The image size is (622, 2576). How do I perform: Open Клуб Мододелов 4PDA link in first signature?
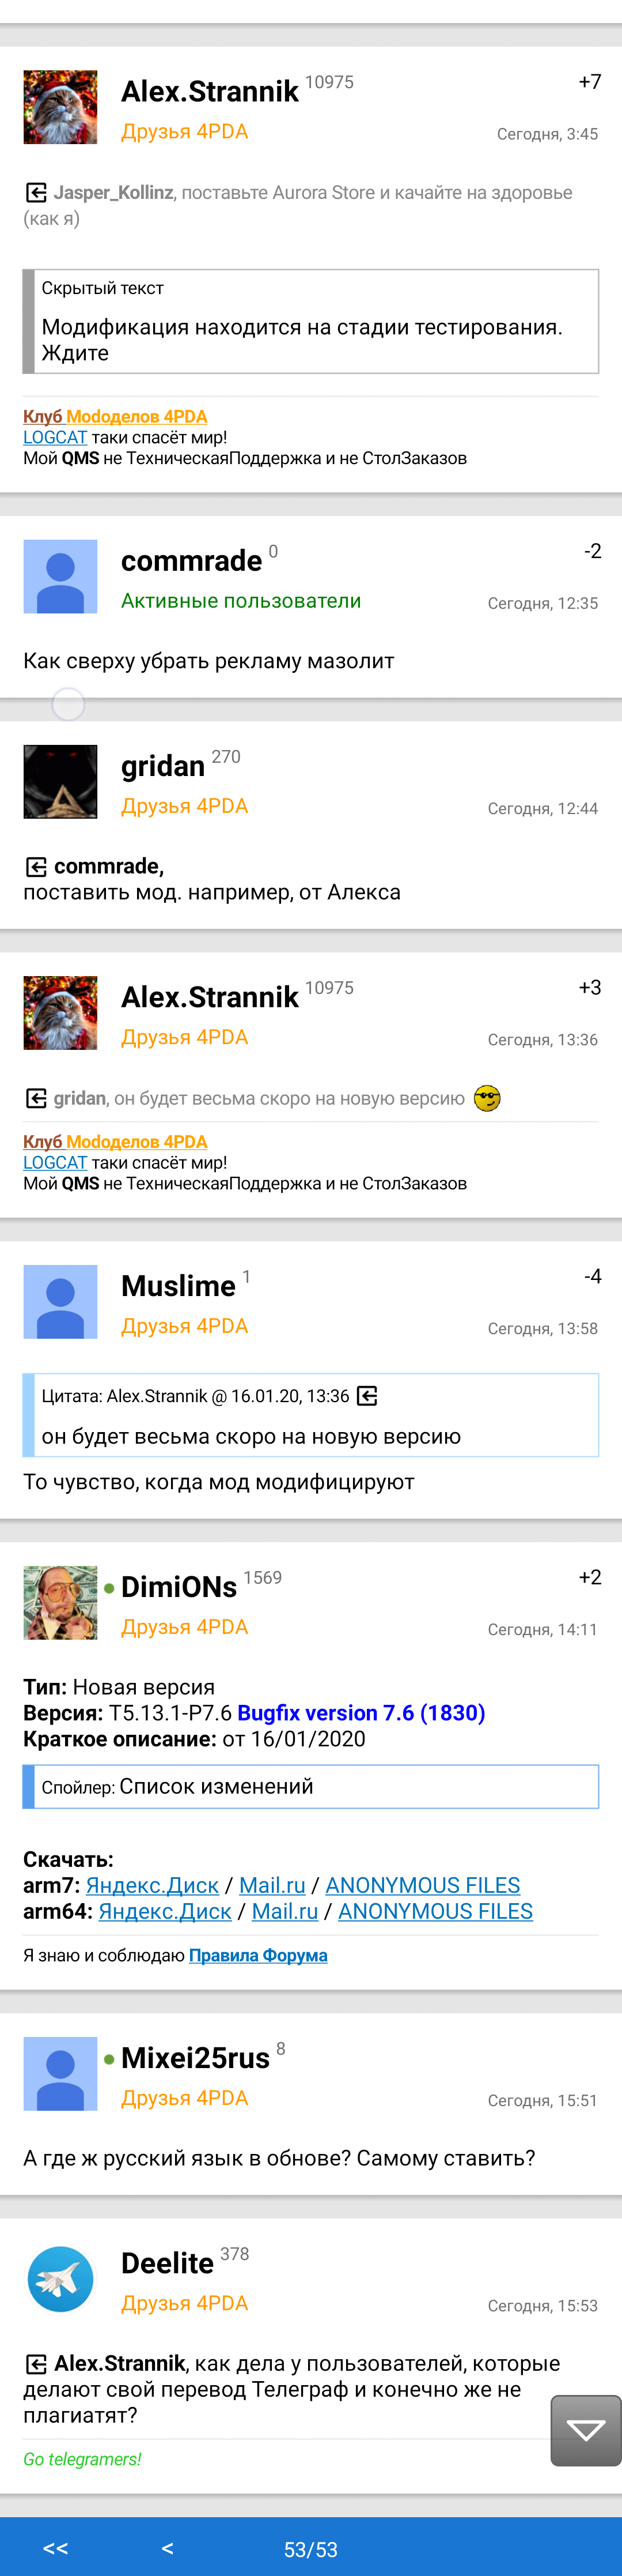coord(116,417)
